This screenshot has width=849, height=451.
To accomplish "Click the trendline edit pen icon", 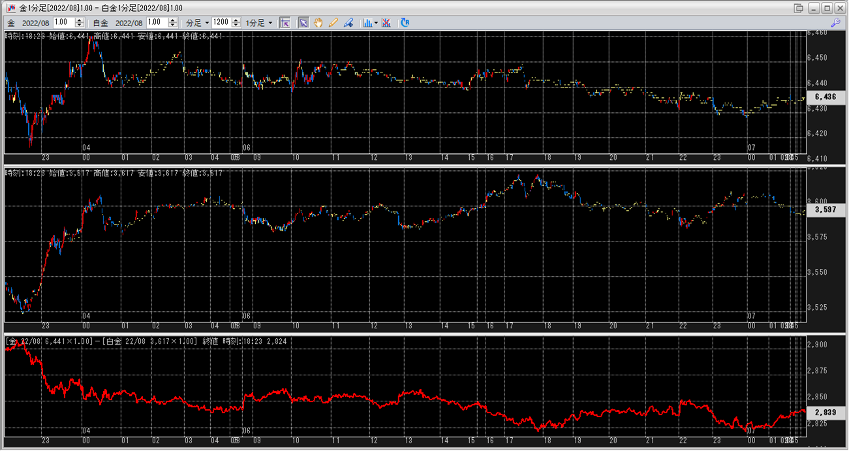I will tap(348, 22).
